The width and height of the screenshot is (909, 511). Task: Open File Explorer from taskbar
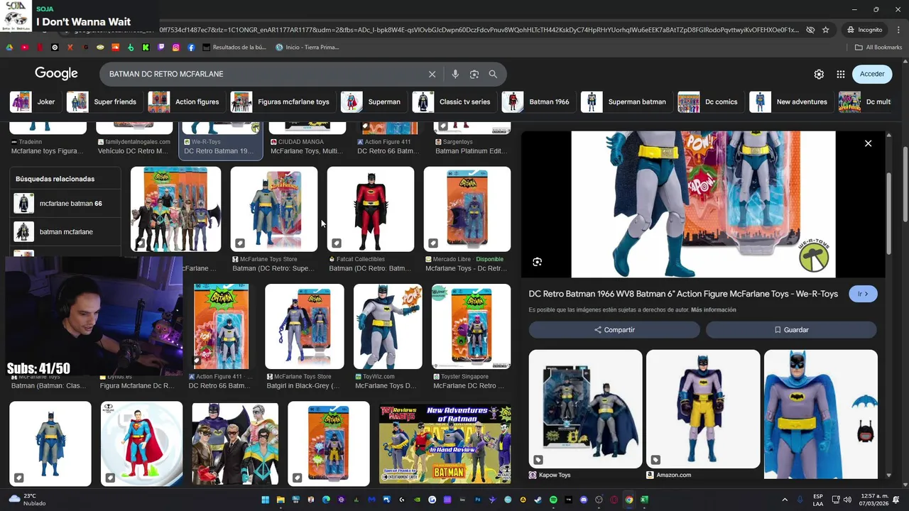pos(281,500)
